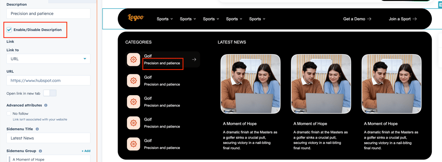Select the second Golf category item

tap(162, 81)
